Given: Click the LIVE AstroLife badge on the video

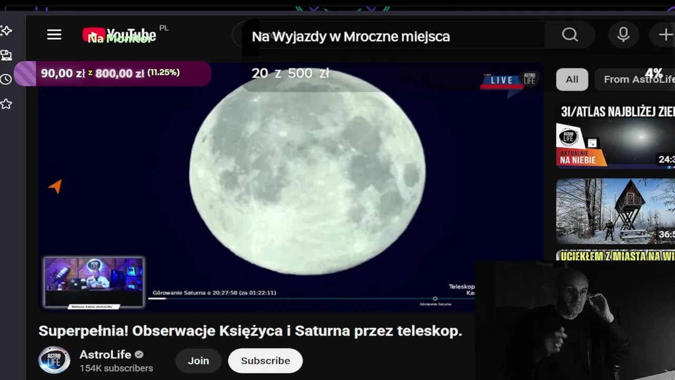Looking at the screenshot, I should (510, 80).
